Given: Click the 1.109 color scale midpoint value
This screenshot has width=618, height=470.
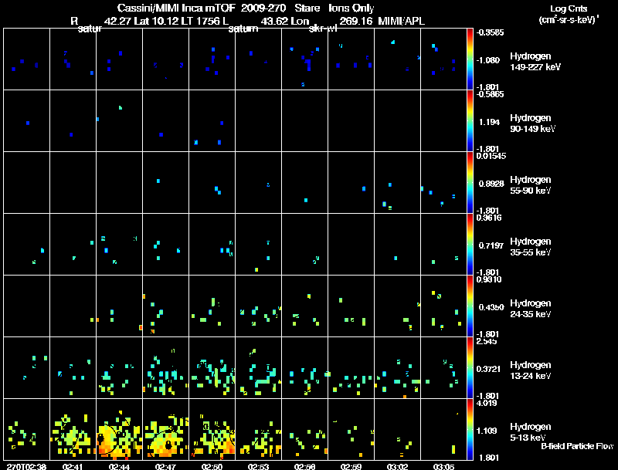Looking at the screenshot, I should pos(487,431).
